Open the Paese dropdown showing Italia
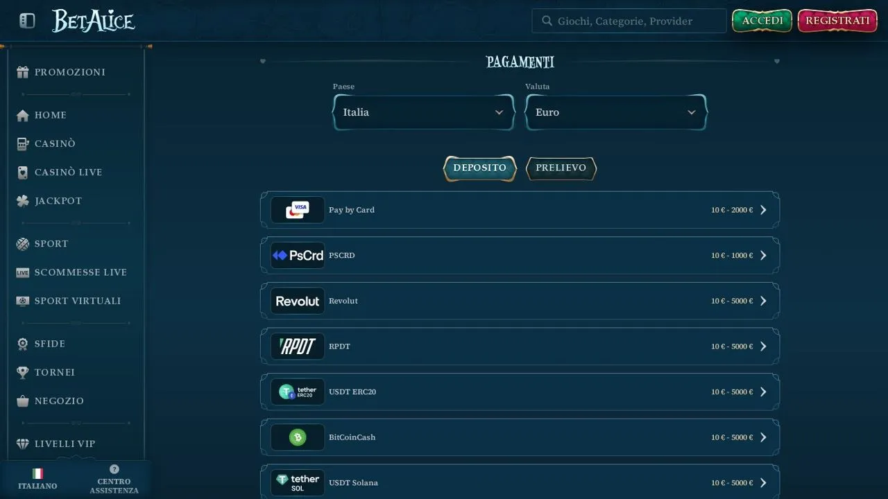Screen dimensions: 888x499 (x=424, y=112)
